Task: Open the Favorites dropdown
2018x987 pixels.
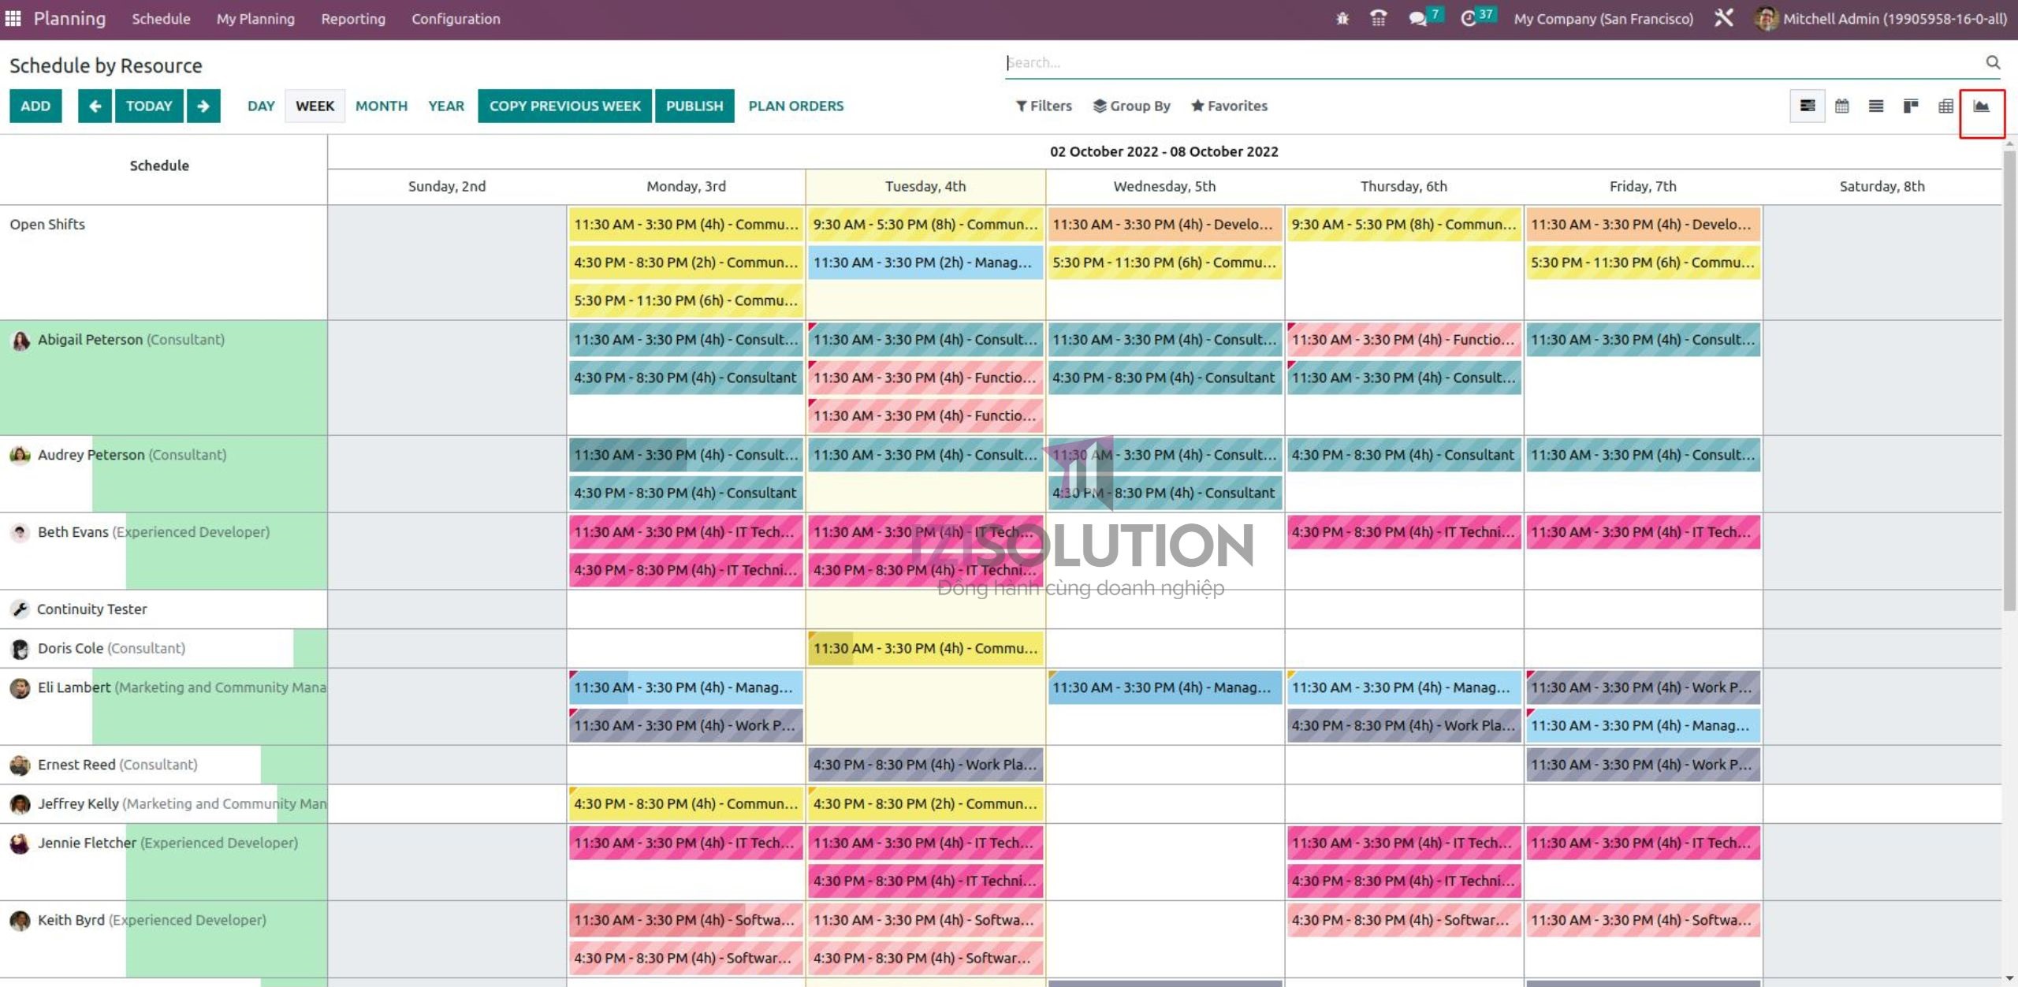Action: [x=1229, y=106]
